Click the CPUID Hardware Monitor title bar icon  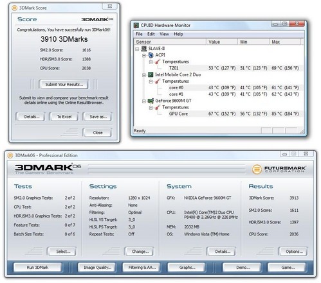pyautogui.click(x=136, y=25)
